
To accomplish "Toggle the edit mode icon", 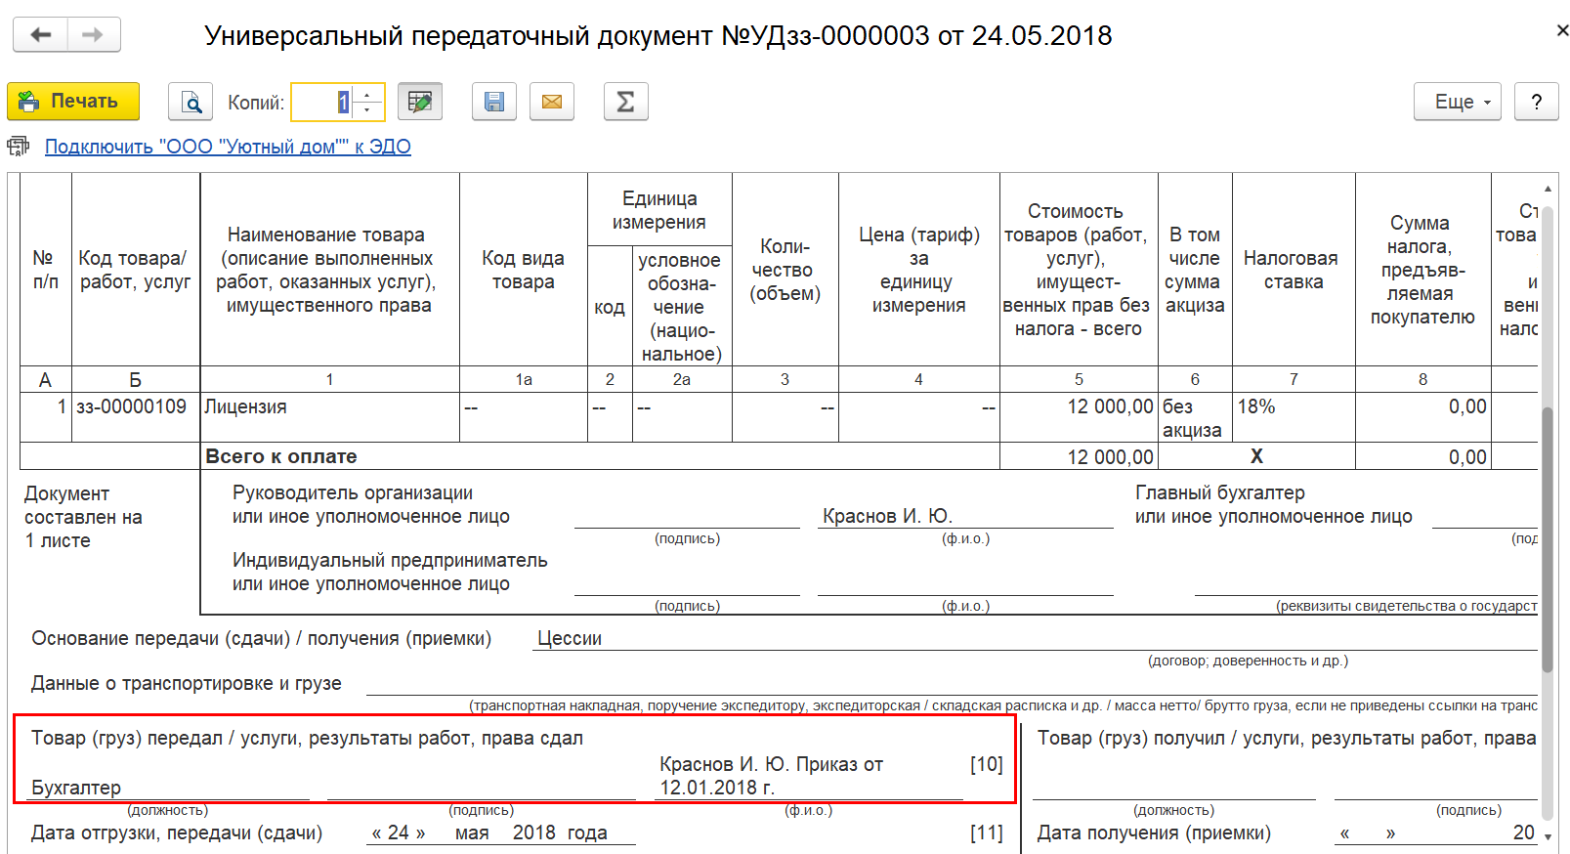I will pos(420,102).
